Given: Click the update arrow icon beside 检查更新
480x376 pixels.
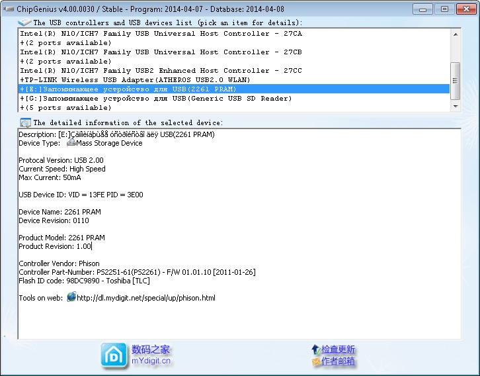Looking at the screenshot, I should click(315, 350).
